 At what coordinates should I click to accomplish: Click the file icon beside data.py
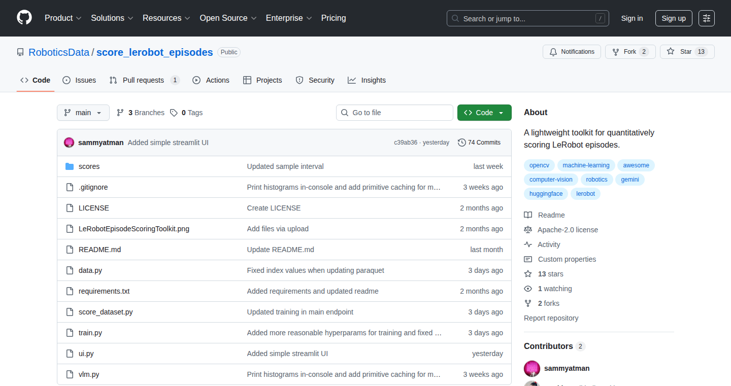click(x=70, y=270)
